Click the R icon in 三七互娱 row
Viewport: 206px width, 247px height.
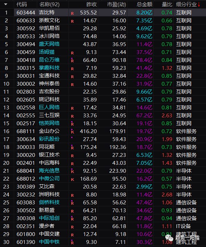(72, 116)
